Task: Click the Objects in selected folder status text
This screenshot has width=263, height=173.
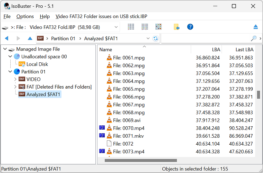Action: [x=195, y=169]
